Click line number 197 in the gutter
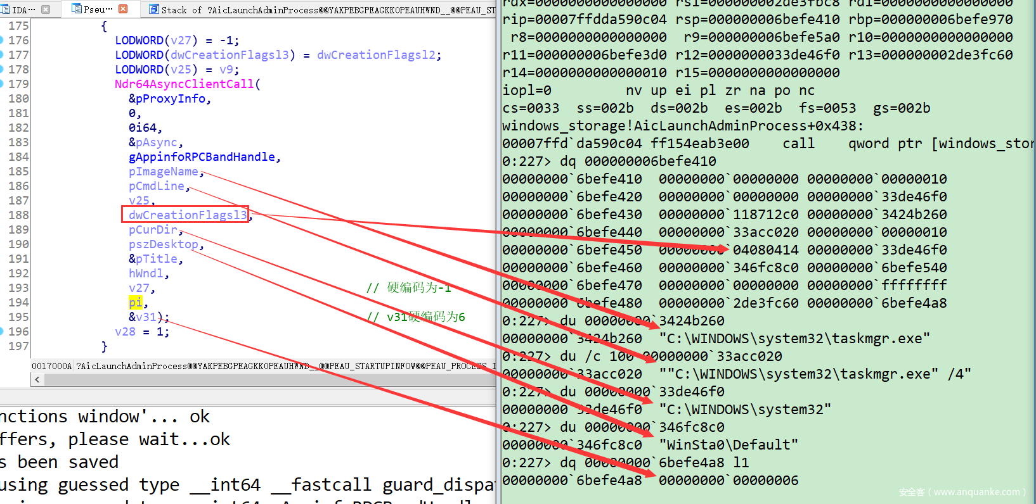This screenshot has height=504, width=1036. 18,346
